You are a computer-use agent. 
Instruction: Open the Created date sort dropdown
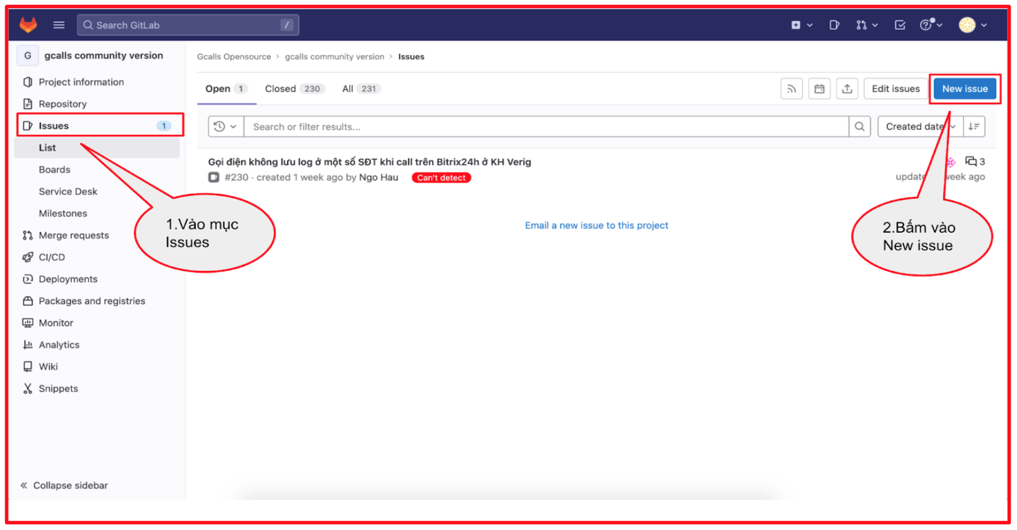click(919, 127)
